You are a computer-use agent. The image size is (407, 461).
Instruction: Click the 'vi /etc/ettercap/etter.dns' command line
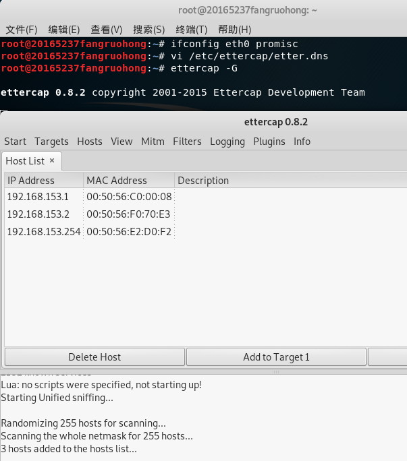[164, 56]
